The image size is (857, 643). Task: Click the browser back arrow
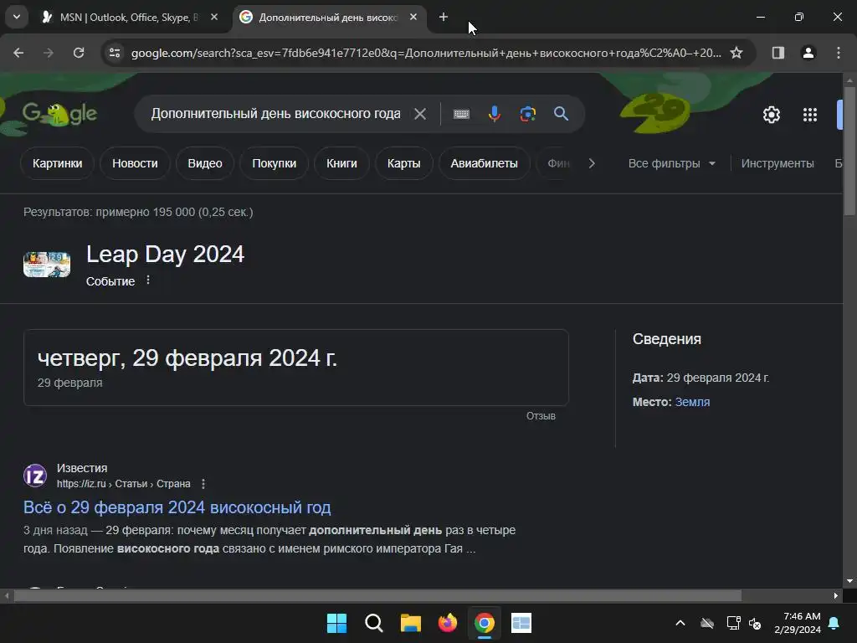pyautogui.click(x=18, y=53)
